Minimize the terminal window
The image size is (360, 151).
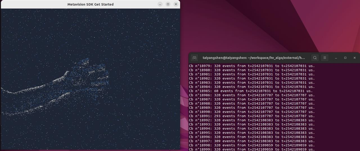point(336,58)
